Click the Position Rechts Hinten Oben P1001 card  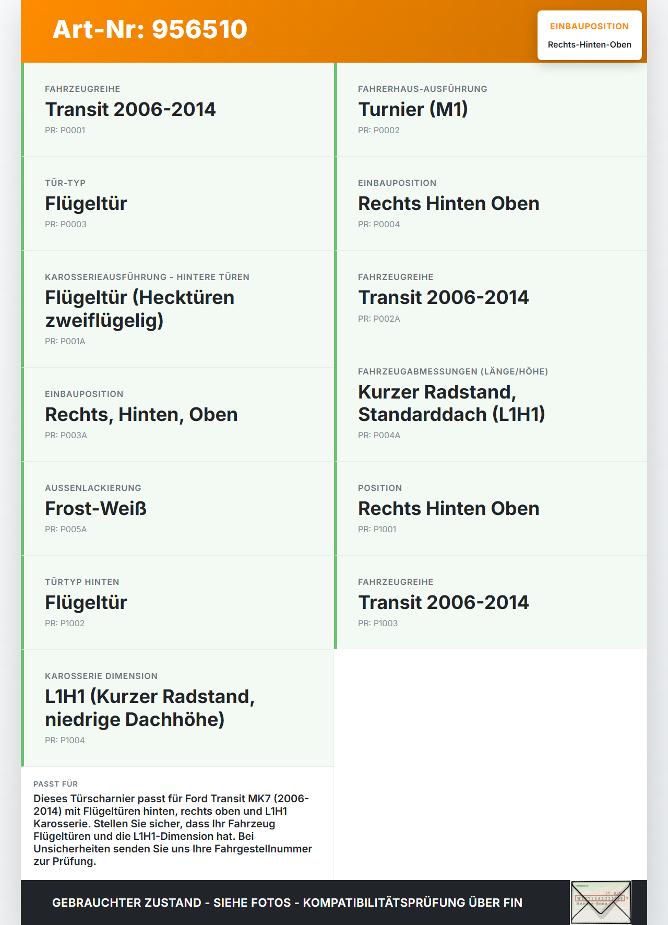tap(491, 509)
